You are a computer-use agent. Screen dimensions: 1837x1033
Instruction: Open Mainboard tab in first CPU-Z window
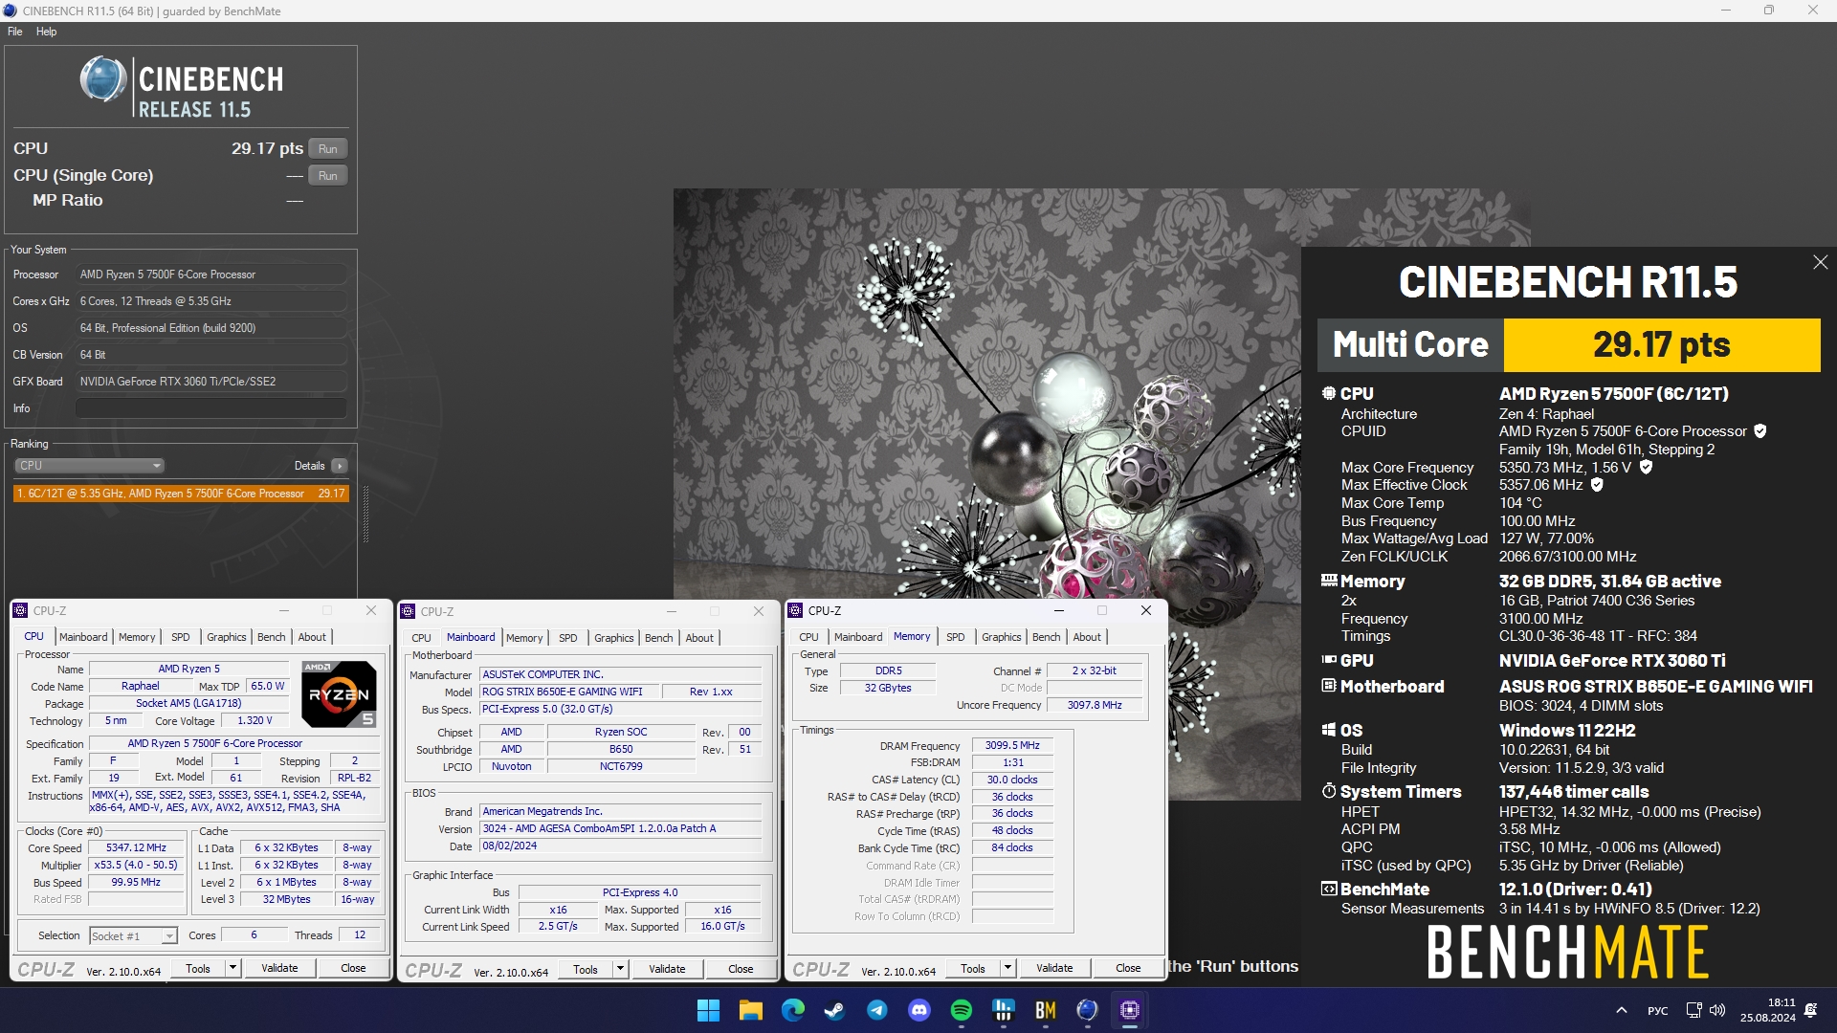click(83, 637)
